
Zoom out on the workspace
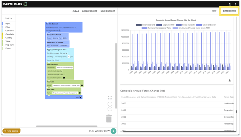point(110,109)
